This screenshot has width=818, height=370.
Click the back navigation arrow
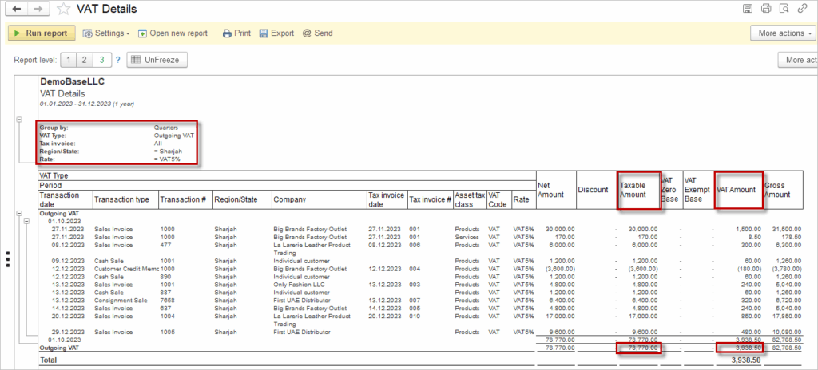coord(18,9)
